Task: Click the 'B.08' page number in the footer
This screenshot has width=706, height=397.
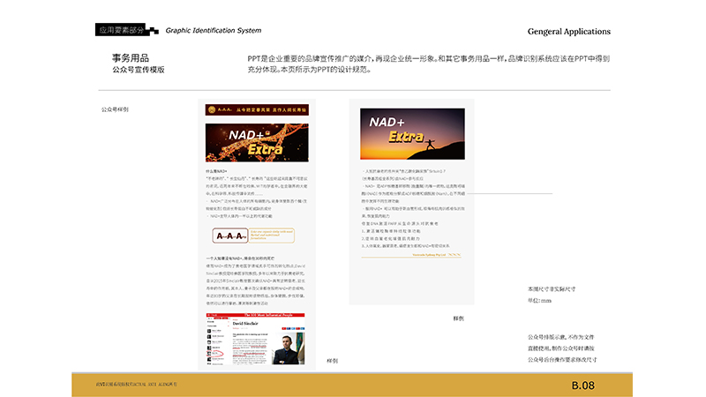Action: [x=583, y=386]
